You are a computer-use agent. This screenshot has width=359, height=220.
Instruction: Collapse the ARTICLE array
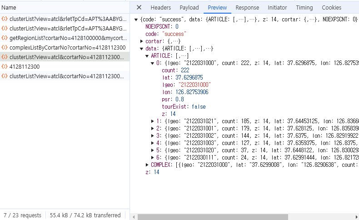[147, 56]
